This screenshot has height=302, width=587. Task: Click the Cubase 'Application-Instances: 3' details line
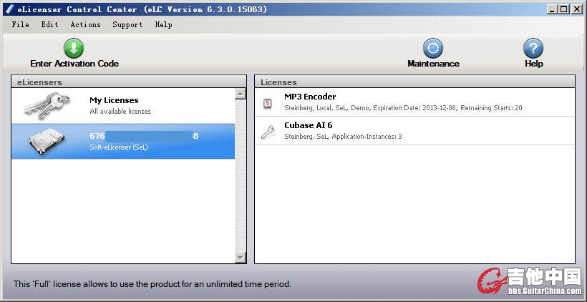344,137
